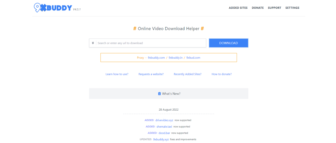Click the Online Video Download Helper heading
This screenshot has height=143, width=336.
click(x=169, y=29)
